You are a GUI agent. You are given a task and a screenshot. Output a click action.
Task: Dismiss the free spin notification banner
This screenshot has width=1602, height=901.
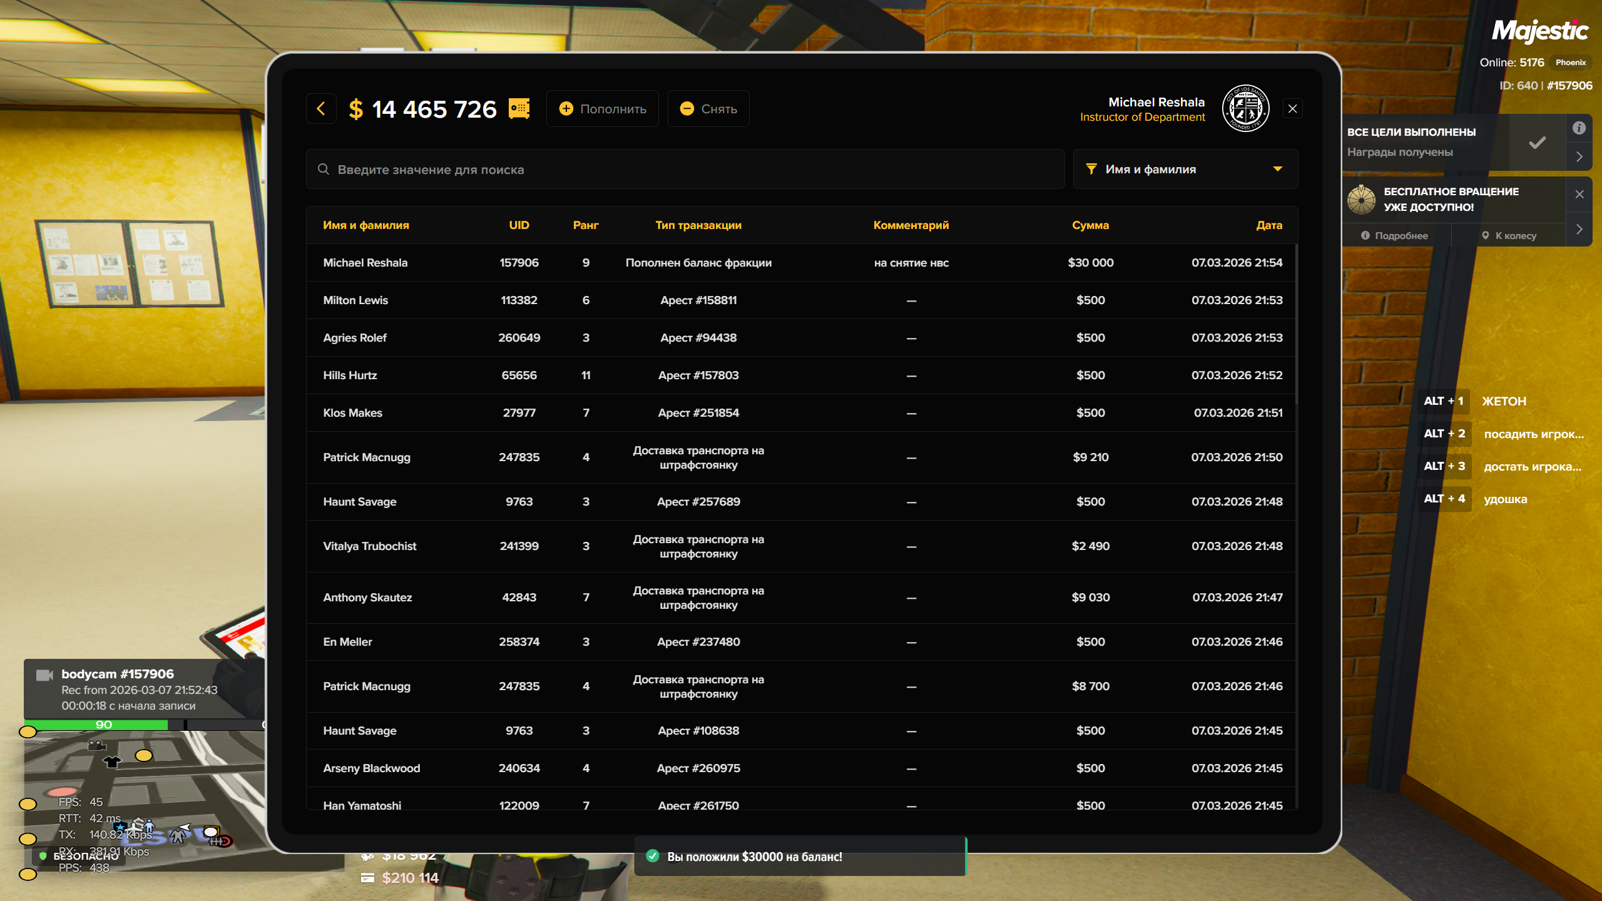pyautogui.click(x=1579, y=195)
